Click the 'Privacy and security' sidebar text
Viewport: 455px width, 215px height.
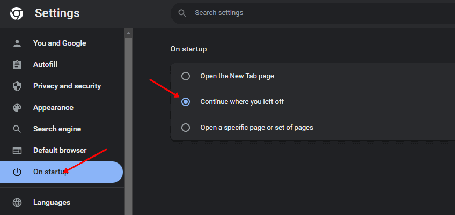pyautogui.click(x=67, y=86)
